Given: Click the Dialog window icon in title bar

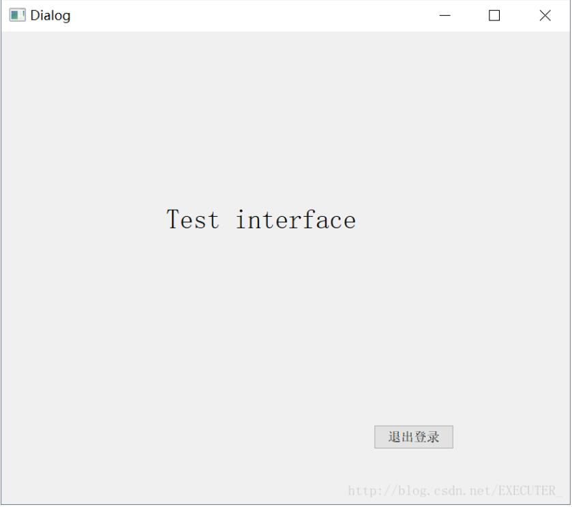Looking at the screenshot, I should click(x=17, y=16).
